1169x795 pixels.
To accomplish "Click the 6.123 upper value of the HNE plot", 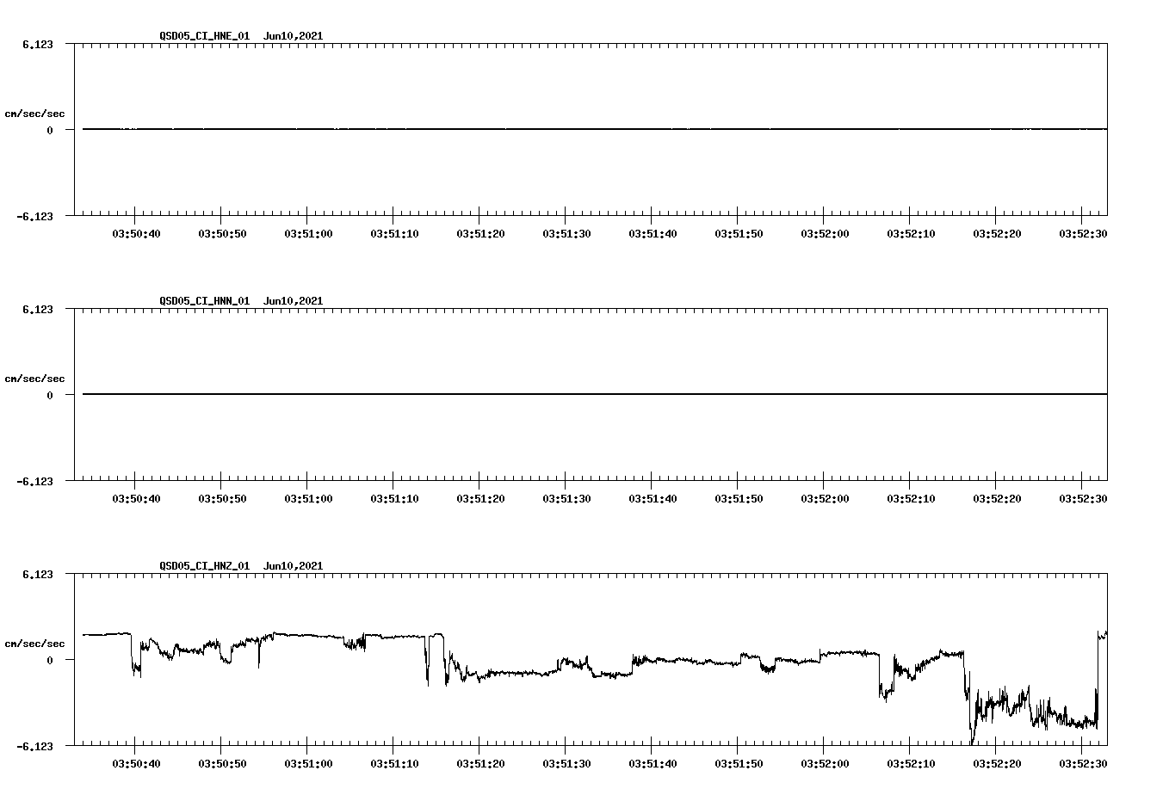I will point(38,44).
